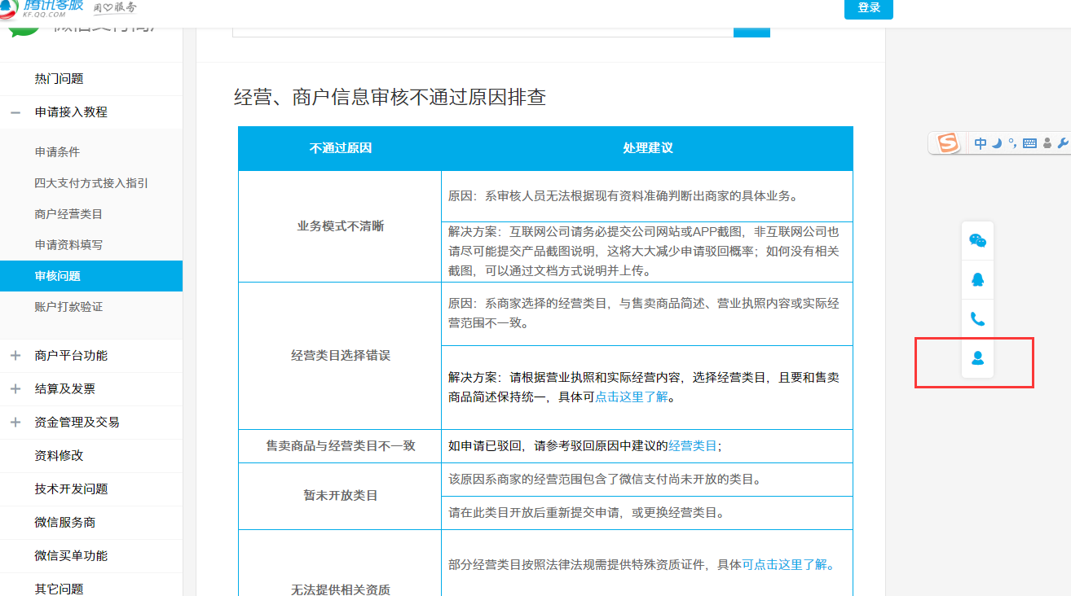Viewport: 1071px width, 596px height.
Task: Click the cell starting 该原因系商家的经营范围
Action: pos(647,480)
